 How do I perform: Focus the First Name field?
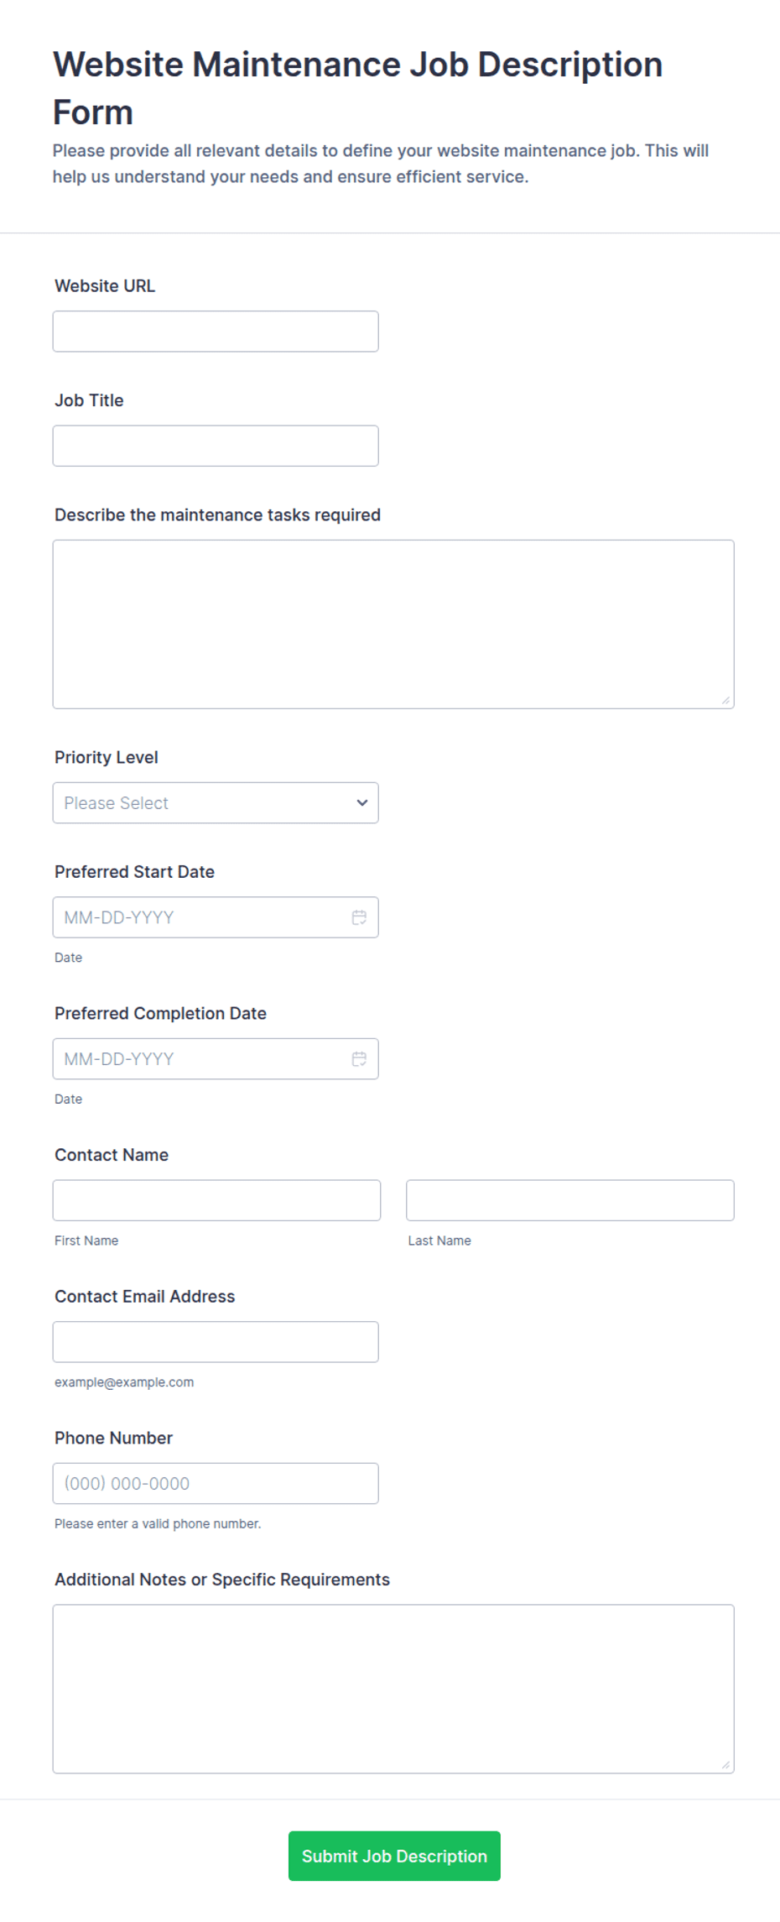pos(216,1200)
